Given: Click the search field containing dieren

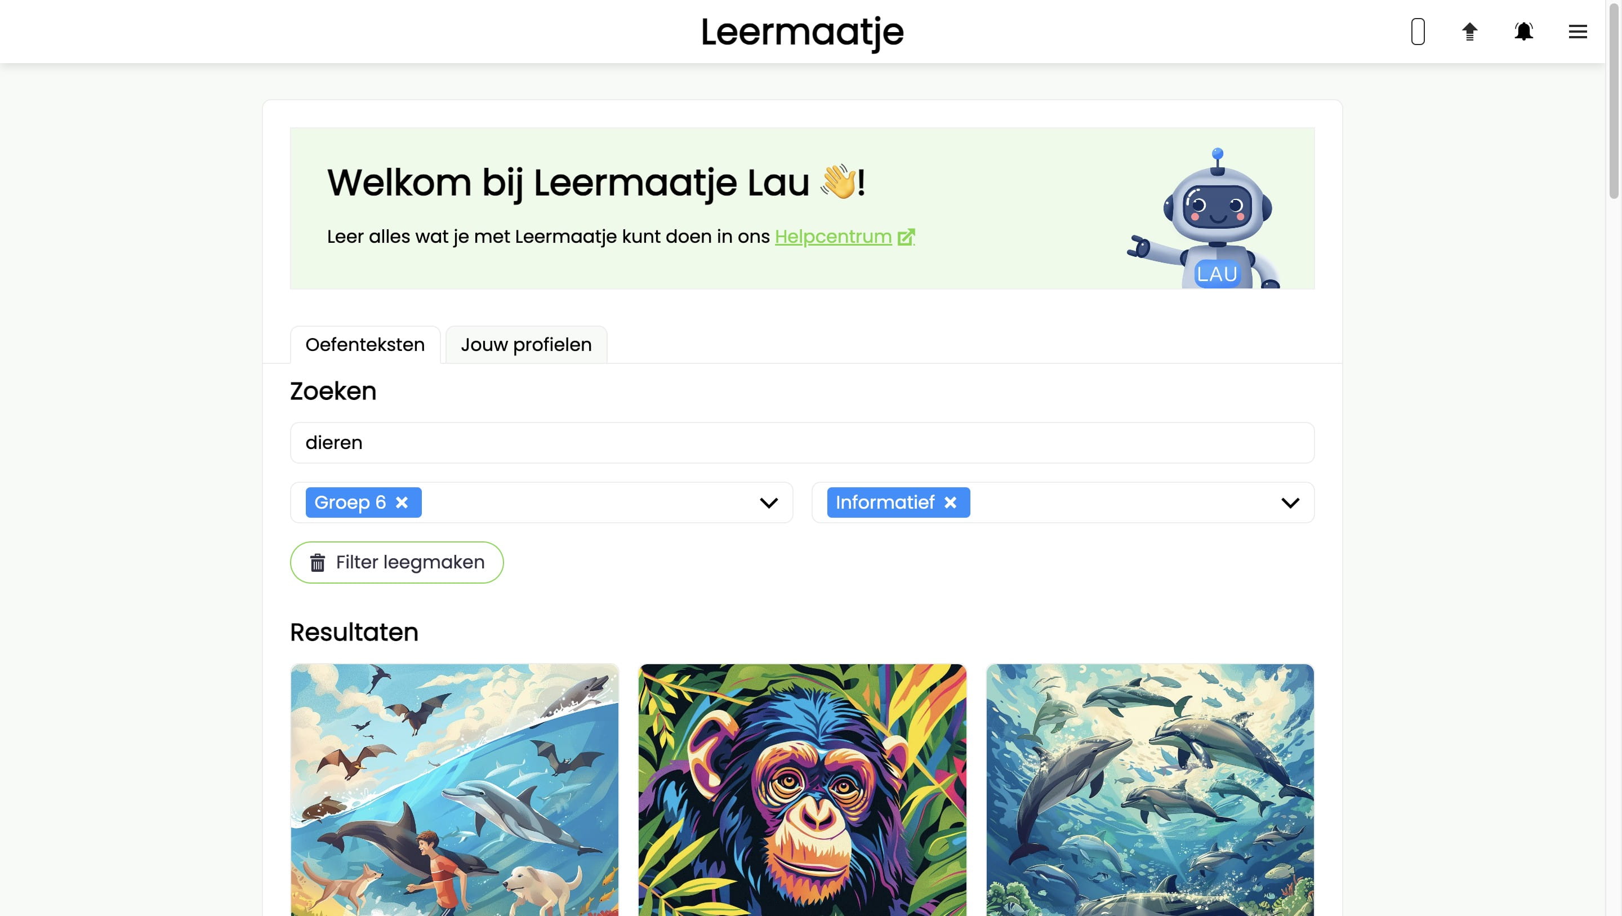Looking at the screenshot, I should [x=802, y=443].
